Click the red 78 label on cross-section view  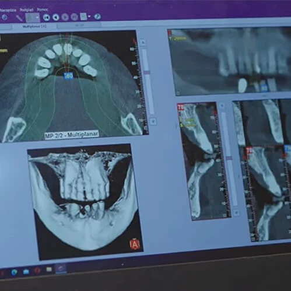[x=181, y=107]
